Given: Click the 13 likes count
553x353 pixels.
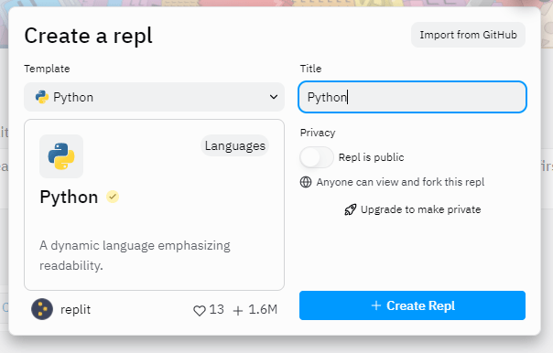Looking at the screenshot, I should (x=217, y=309).
